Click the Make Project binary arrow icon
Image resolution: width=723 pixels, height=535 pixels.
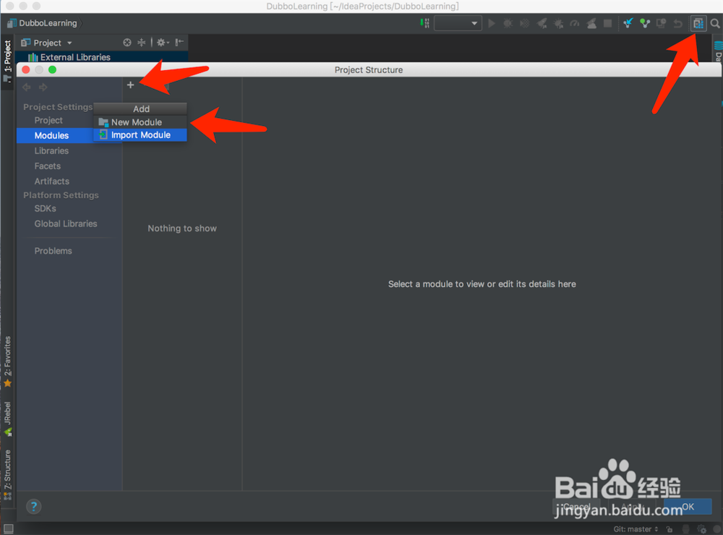(424, 23)
